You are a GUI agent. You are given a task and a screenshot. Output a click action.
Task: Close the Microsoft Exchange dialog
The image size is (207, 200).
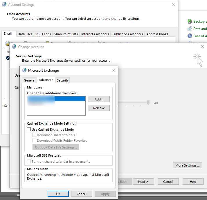[x=114, y=70]
